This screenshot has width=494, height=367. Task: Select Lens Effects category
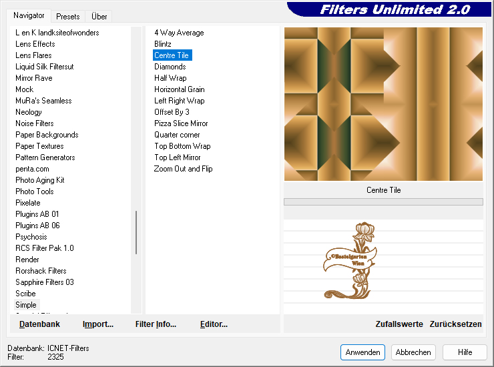pyautogui.click(x=35, y=44)
